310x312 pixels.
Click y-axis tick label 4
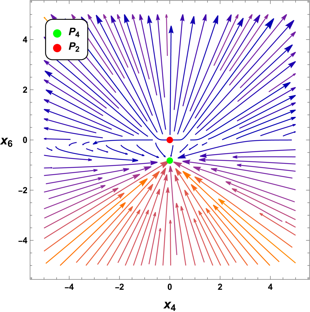tap(25, 40)
